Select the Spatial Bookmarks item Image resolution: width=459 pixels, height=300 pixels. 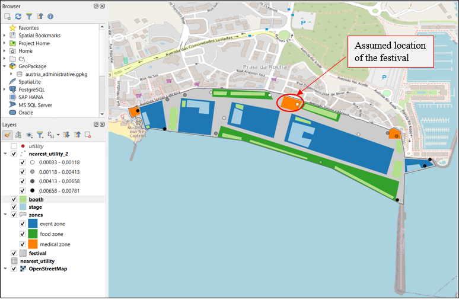tap(39, 36)
